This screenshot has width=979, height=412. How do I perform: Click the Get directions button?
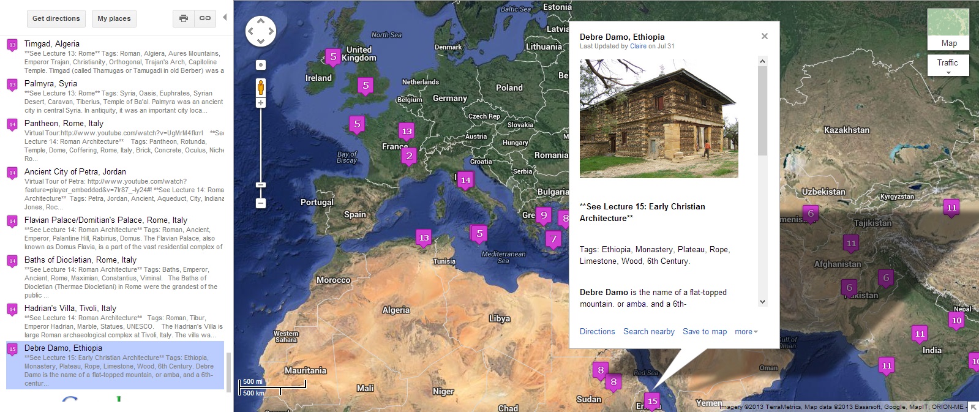56,18
